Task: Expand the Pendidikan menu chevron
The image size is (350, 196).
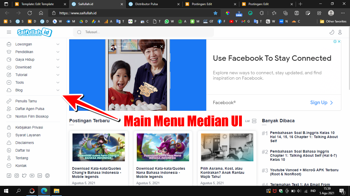Action: tap(58, 52)
